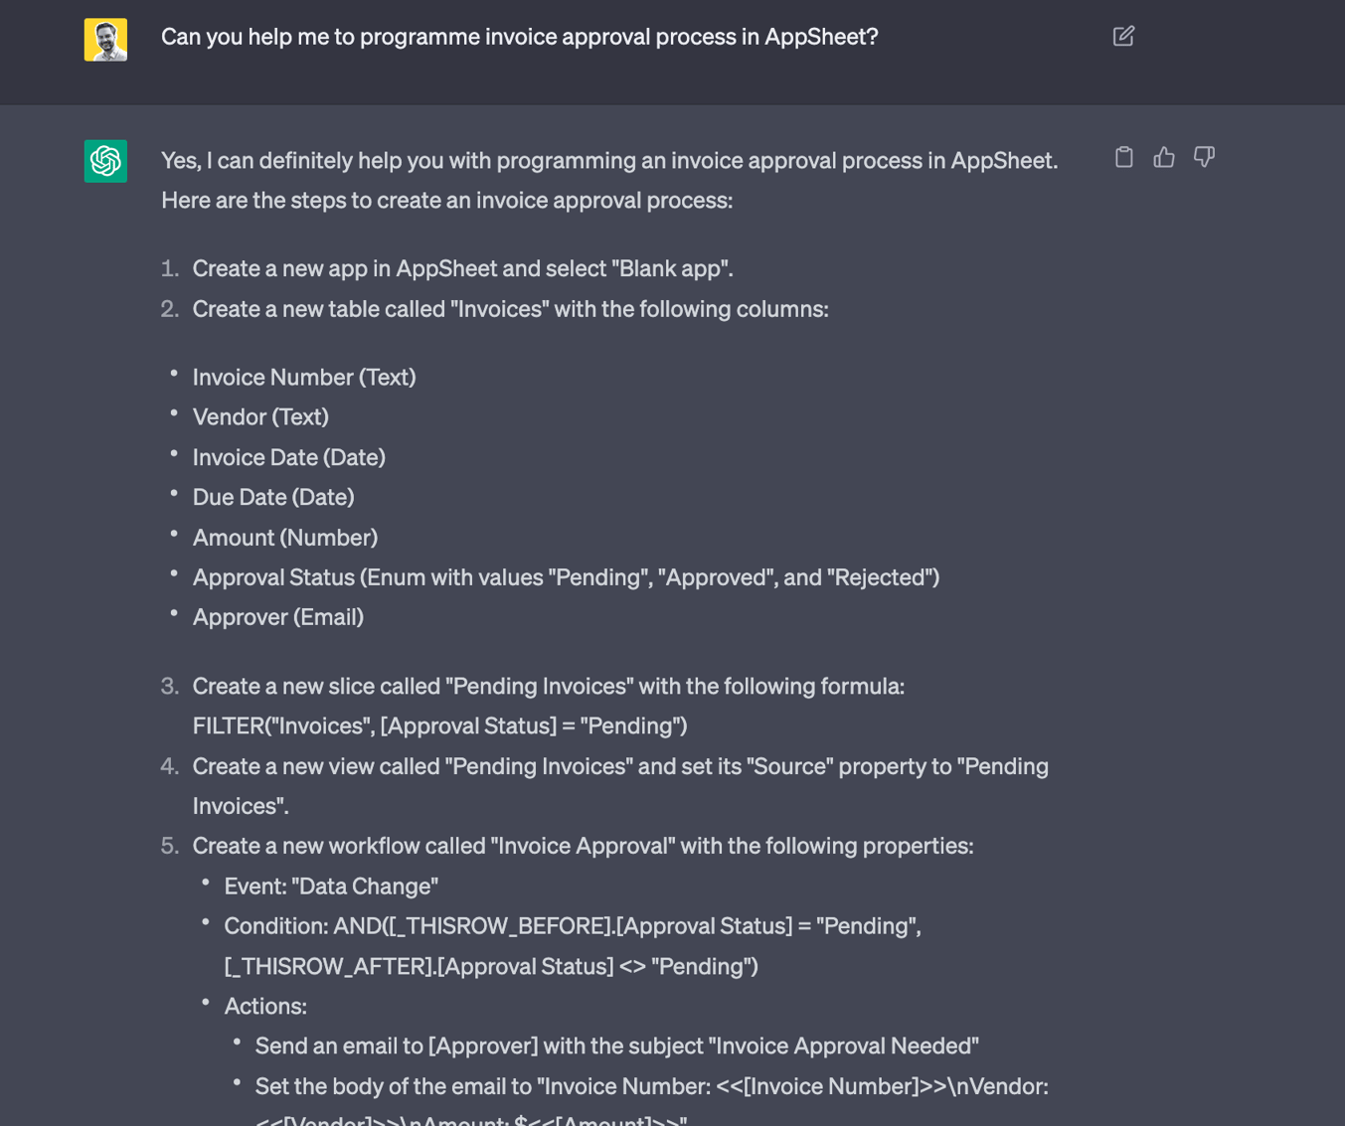Select the "Vendor (Text)" bullet
The height and width of the screenshot is (1126, 1345).
(259, 416)
